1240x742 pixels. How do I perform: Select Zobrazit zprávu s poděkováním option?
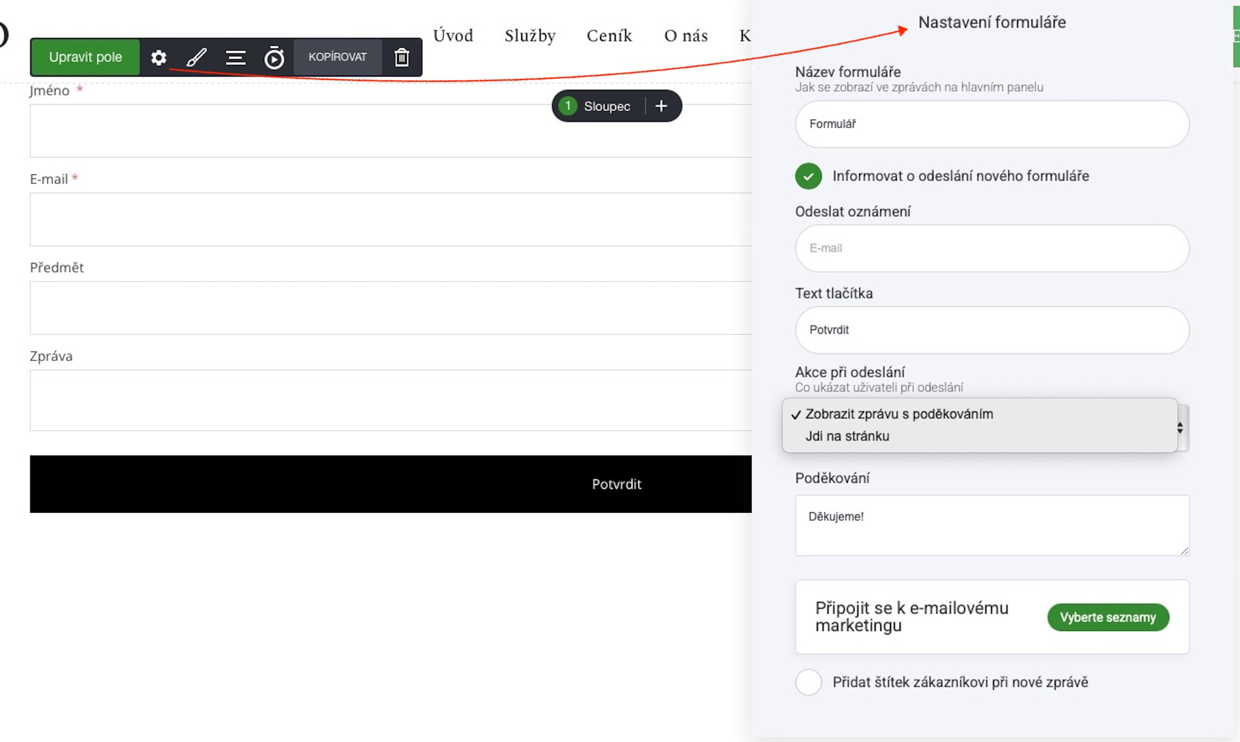point(899,414)
